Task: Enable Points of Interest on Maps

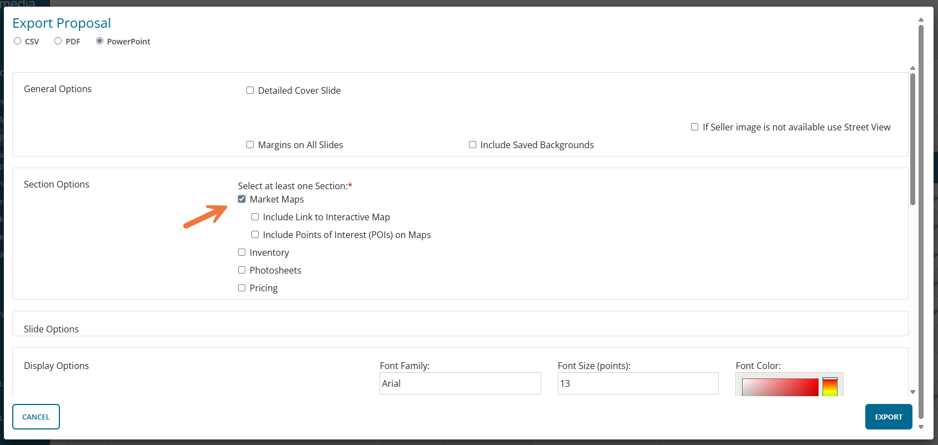Action: click(x=255, y=235)
